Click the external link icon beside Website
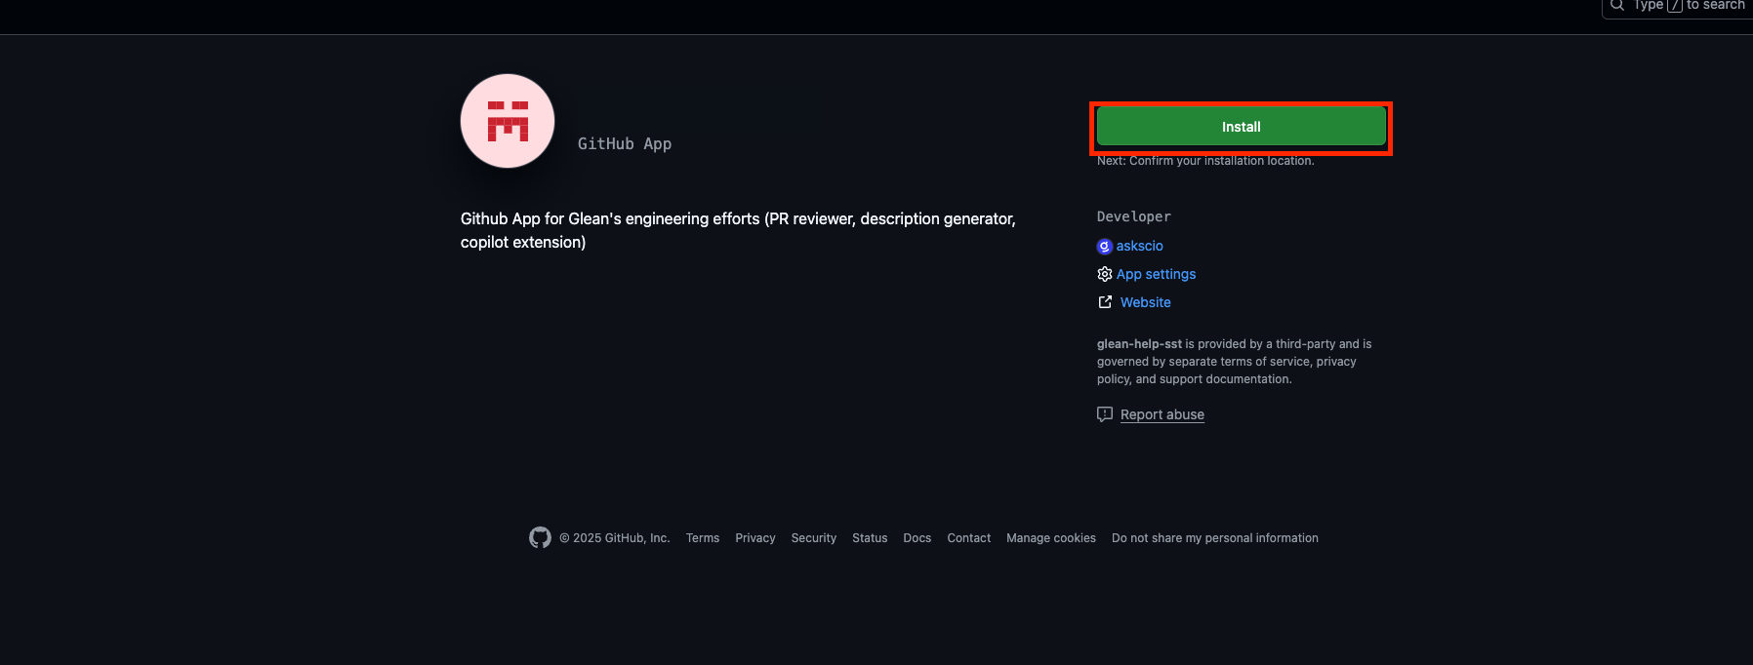1753x665 pixels. 1104,302
